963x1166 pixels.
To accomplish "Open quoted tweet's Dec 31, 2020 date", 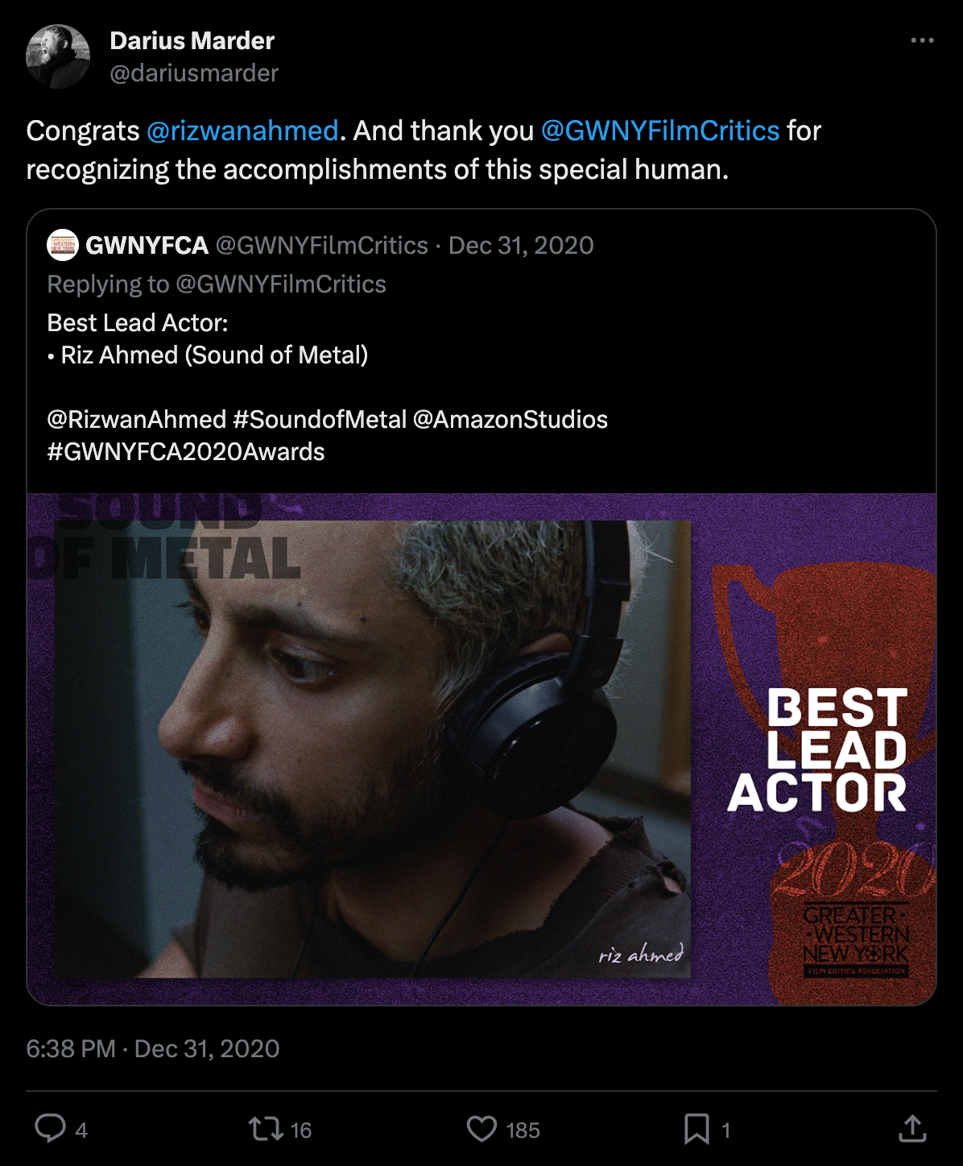I will 521,245.
